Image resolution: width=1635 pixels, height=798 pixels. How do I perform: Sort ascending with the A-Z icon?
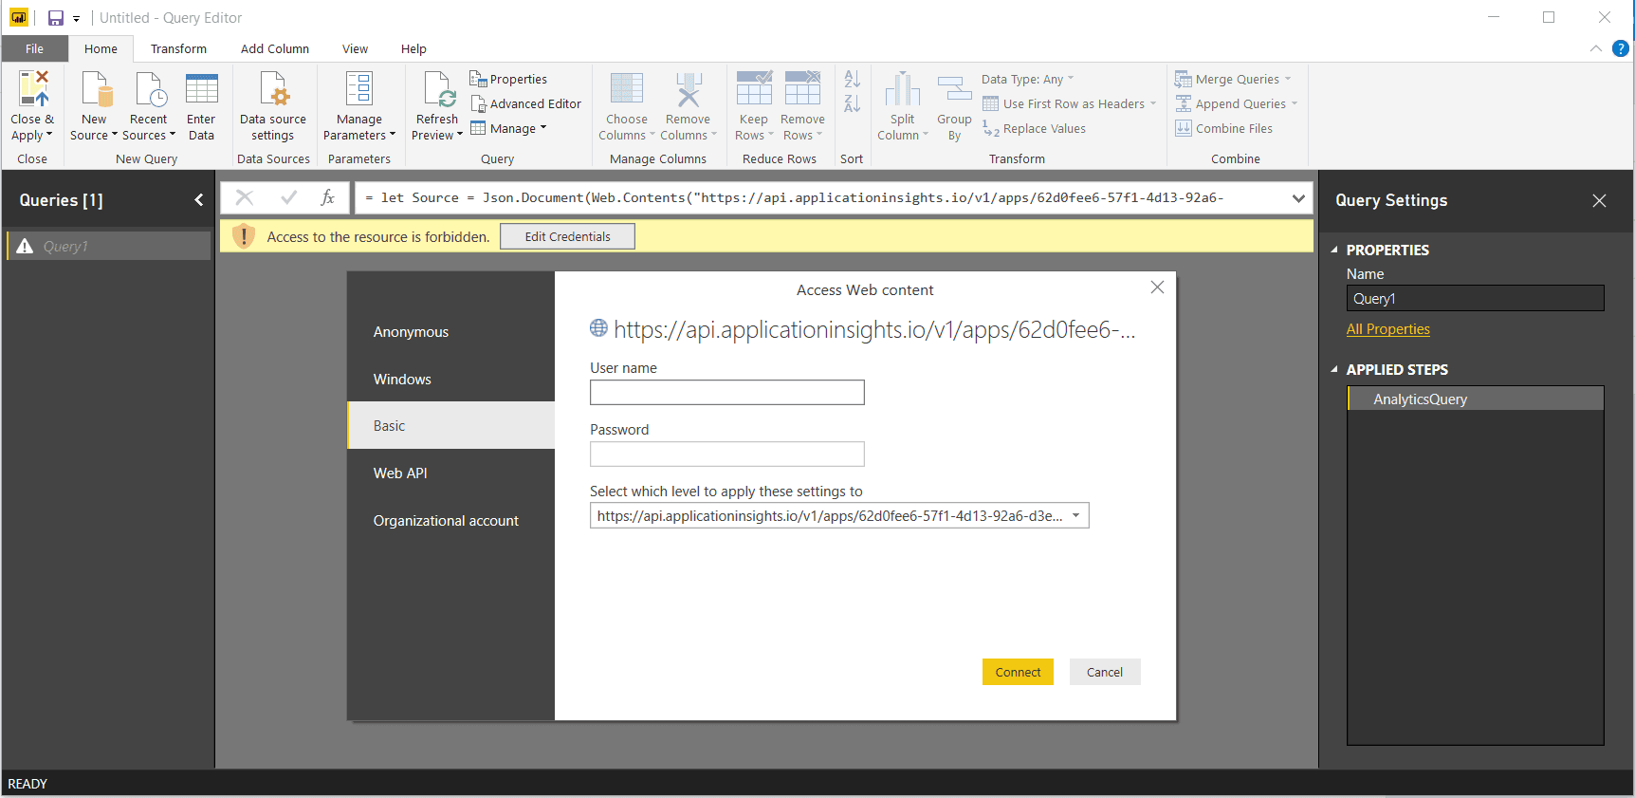click(853, 80)
